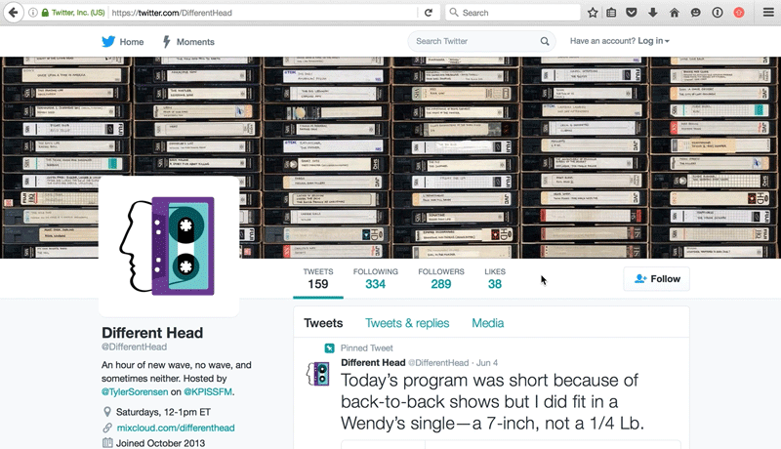Click Different Head name in pinned tweet
This screenshot has height=449, width=781.
click(373, 362)
